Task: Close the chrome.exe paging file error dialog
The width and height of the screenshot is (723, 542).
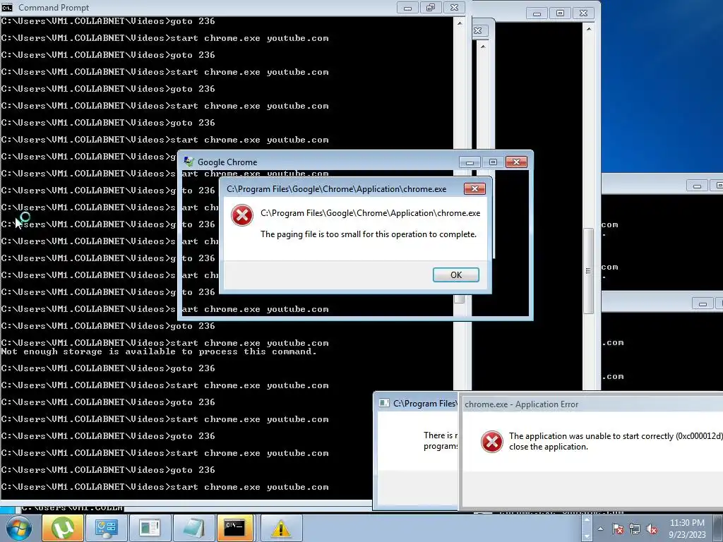Action: coord(474,188)
